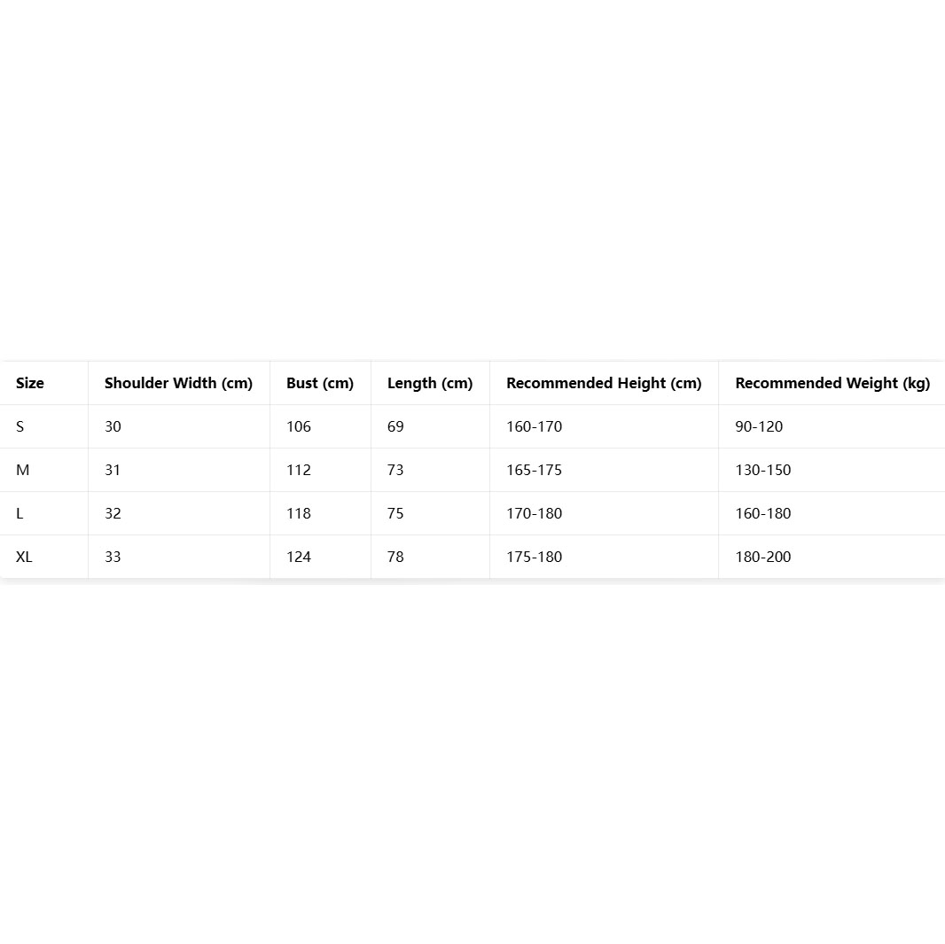Click the Recommended Weight (kg) header
This screenshot has height=944, width=945.
pyautogui.click(x=832, y=383)
